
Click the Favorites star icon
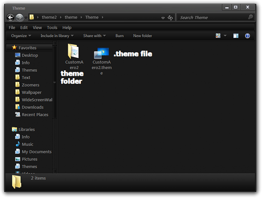pyautogui.click(x=14, y=48)
